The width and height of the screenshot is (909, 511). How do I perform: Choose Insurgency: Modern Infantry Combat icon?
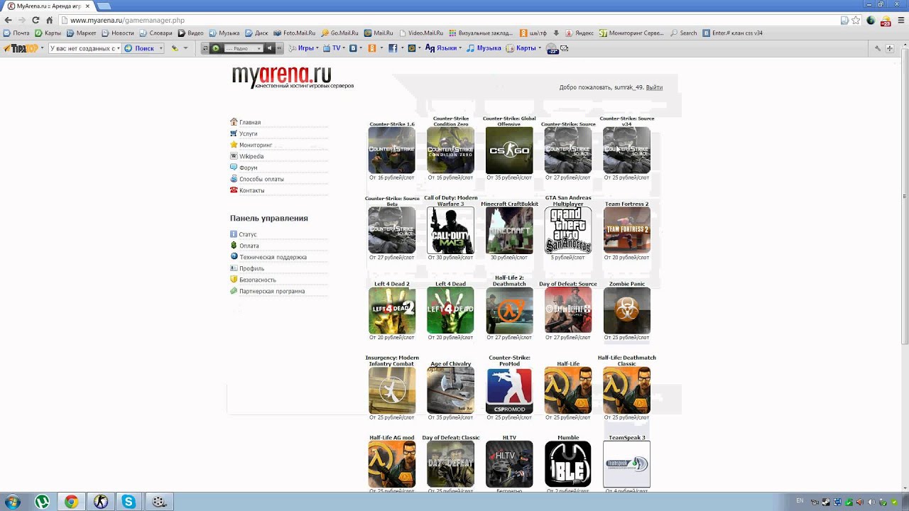click(x=392, y=390)
